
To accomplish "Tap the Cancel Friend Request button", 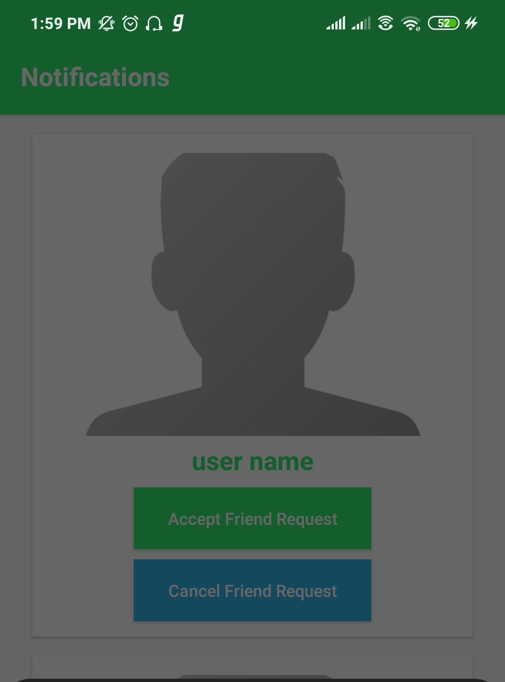I will [x=252, y=590].
